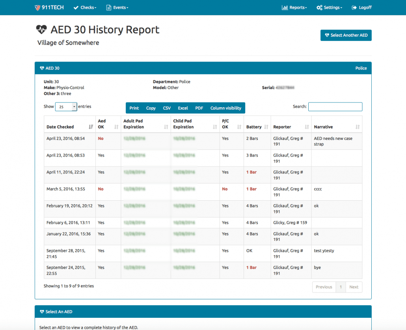Open the Column visibility options

pyautogui.click(x=225, y=108)
